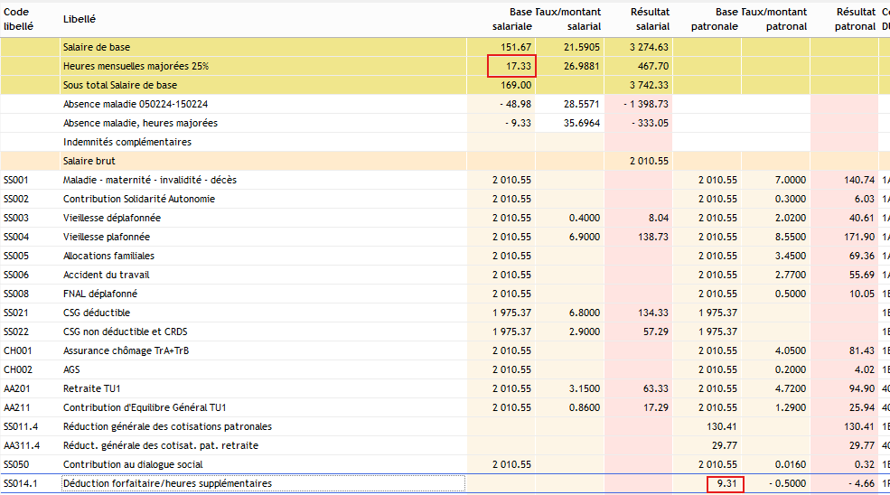Select the "Heures mensuelles majorées 25%" row label
The image size is (890, 495).
point(136,66)
